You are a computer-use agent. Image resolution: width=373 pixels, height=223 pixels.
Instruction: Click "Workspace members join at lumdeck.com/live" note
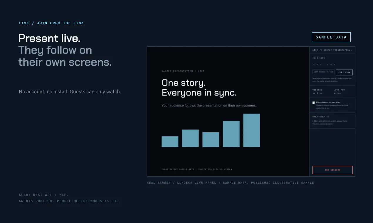[332, 80]
